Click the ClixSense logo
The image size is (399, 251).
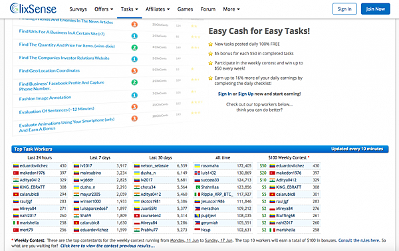click(33, 9)
